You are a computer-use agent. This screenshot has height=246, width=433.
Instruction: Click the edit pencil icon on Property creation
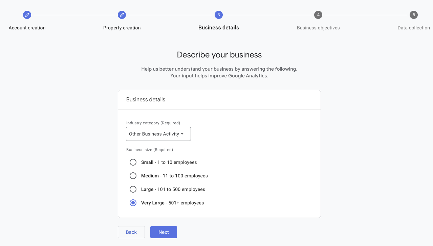coord(122,15)
